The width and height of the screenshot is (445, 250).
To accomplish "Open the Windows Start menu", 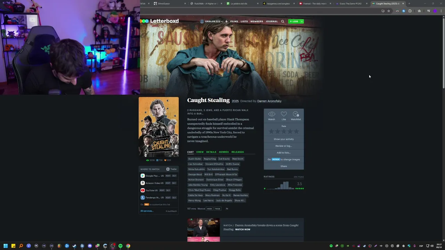I will [x=6, y=246].
